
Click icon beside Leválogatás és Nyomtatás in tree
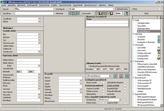click(159, 42)
